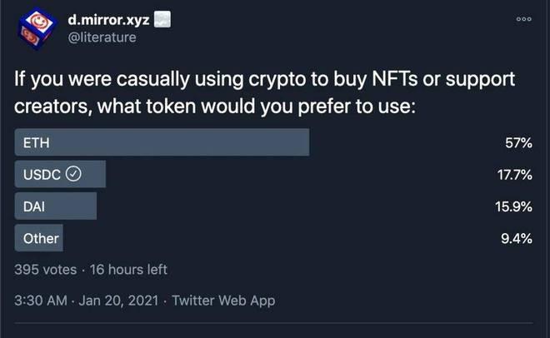The width and height of the screenshot is (550, 338).
Task: Click the 57% result for ETH
Action: pos(518,143)
